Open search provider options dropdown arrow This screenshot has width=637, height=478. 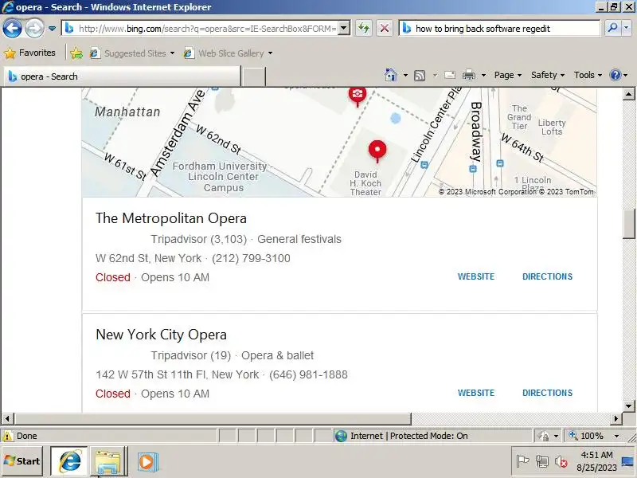[626, 28]
